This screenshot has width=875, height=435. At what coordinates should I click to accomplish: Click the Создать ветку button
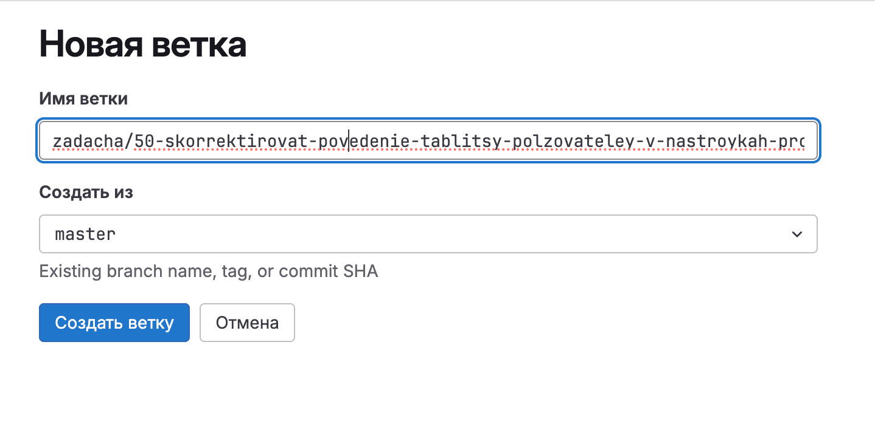(x=114, y=323)
